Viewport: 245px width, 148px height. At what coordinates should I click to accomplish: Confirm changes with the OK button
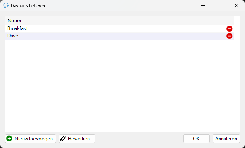196,139
